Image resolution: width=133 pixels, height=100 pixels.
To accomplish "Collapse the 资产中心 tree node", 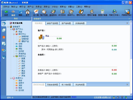I will (x=11, y=29).
